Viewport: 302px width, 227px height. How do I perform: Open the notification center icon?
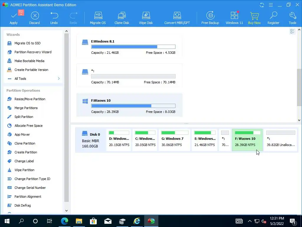pos(293,221)
